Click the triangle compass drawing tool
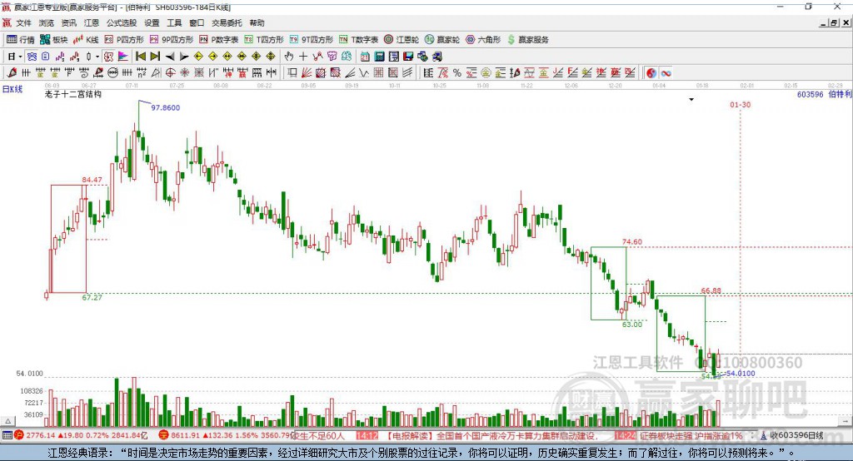Screen dimensions: 853x461 click(x=156, y=73)
